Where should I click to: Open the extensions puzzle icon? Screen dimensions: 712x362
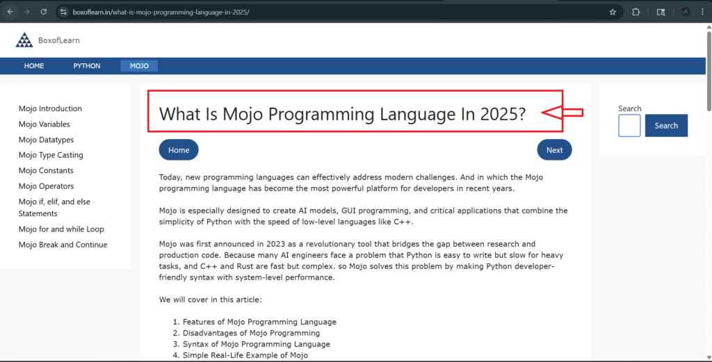[x=636, y=13]
